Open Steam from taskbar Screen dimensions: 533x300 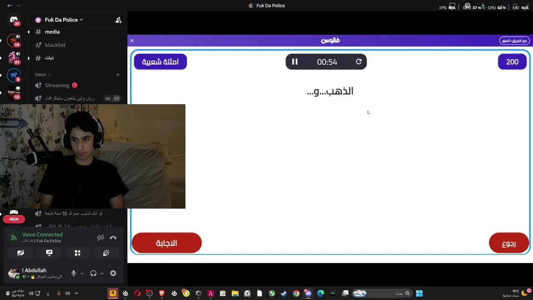tap(284, 293)
